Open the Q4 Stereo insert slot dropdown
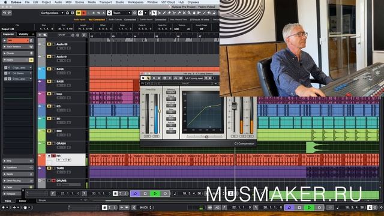Image resolution: width=384 pixels, height=216 pixels. [x=31, y=73]
